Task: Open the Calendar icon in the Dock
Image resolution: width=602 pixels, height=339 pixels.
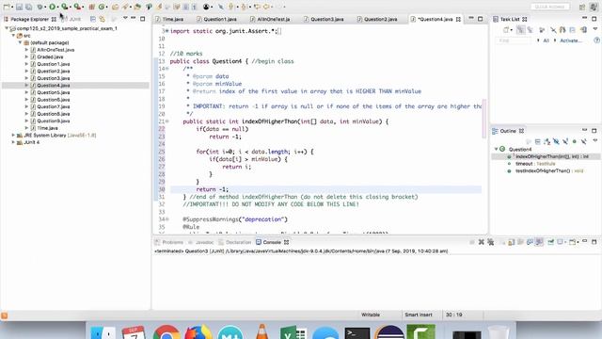Action: coord(134,332)
